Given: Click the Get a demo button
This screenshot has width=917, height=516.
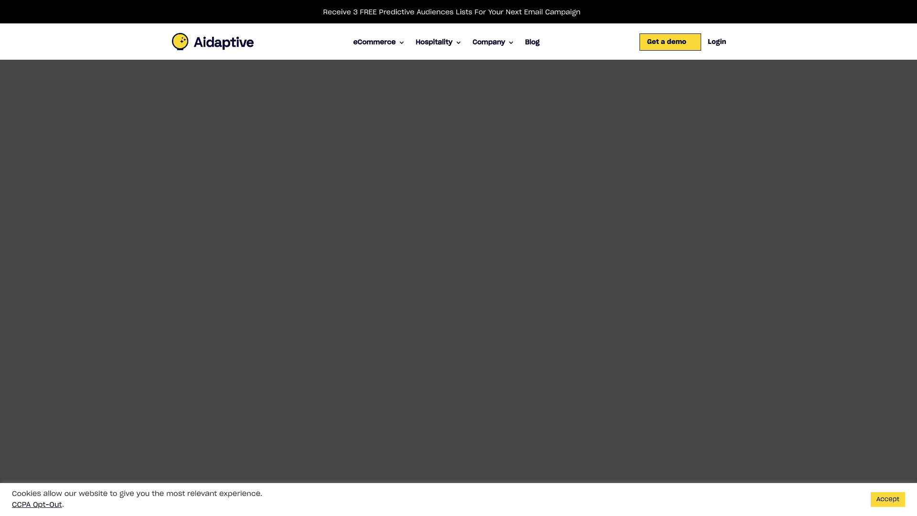Looking at the screenshot, I should (x=670, y=42).
